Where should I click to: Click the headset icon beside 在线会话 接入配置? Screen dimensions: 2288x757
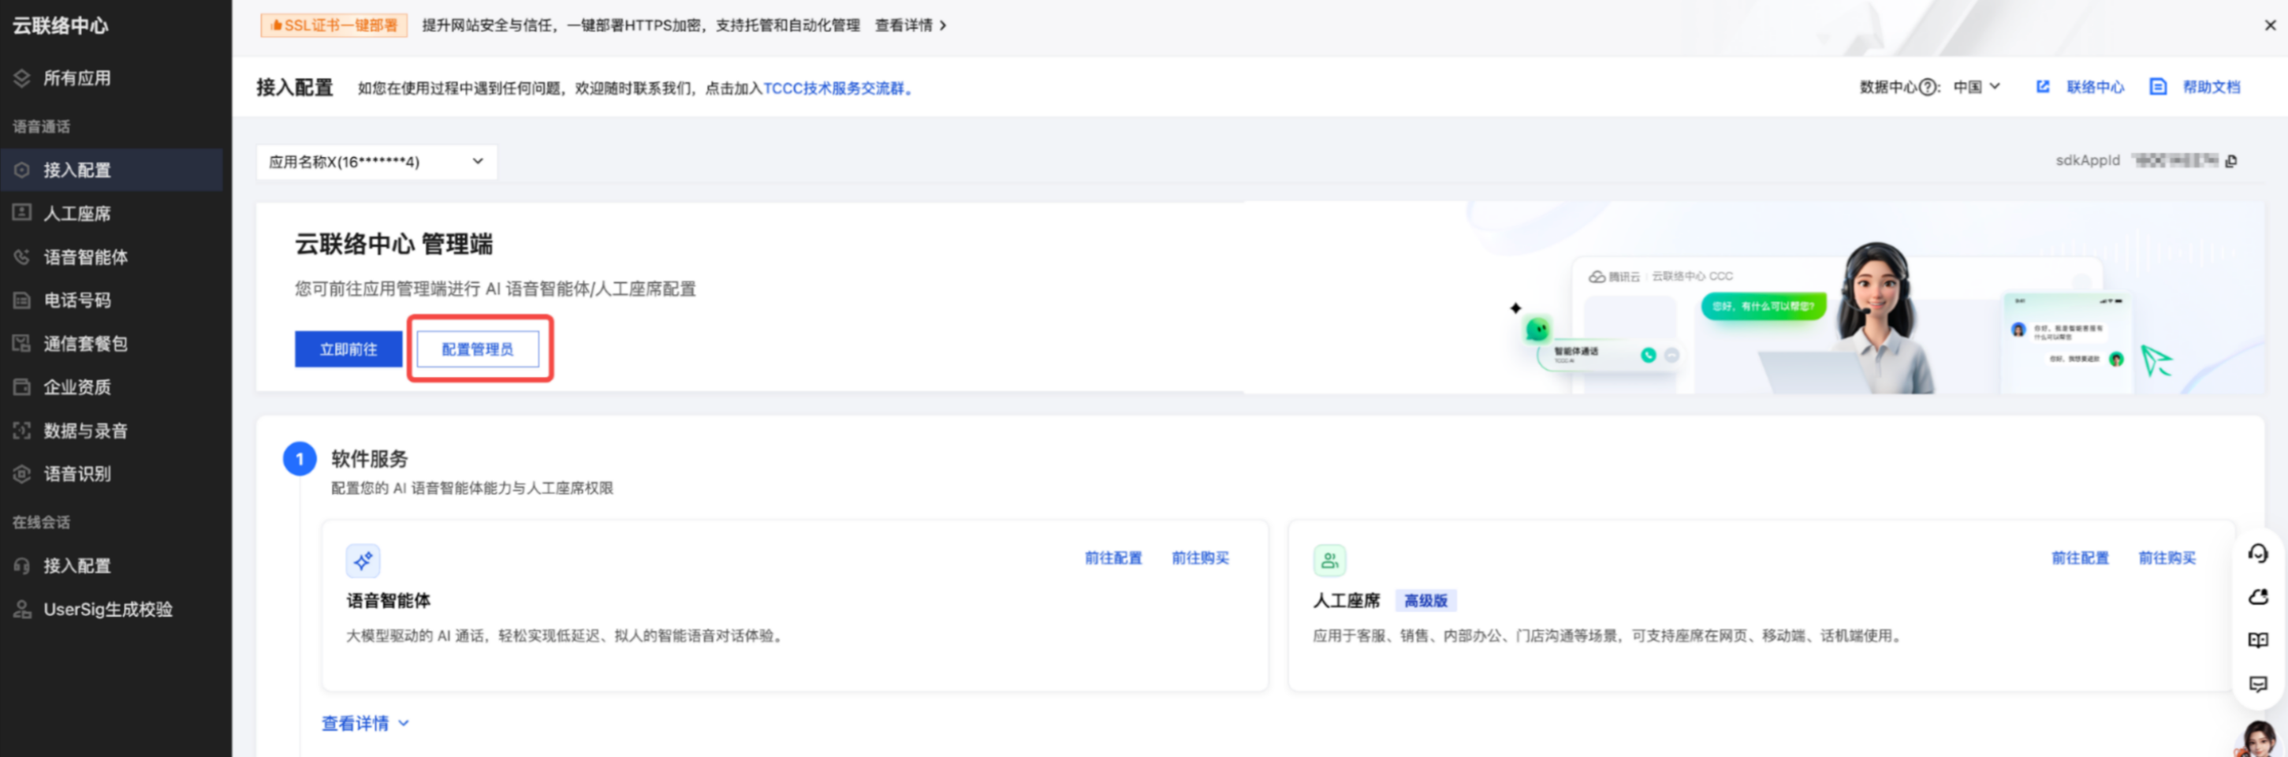point(22,566)
